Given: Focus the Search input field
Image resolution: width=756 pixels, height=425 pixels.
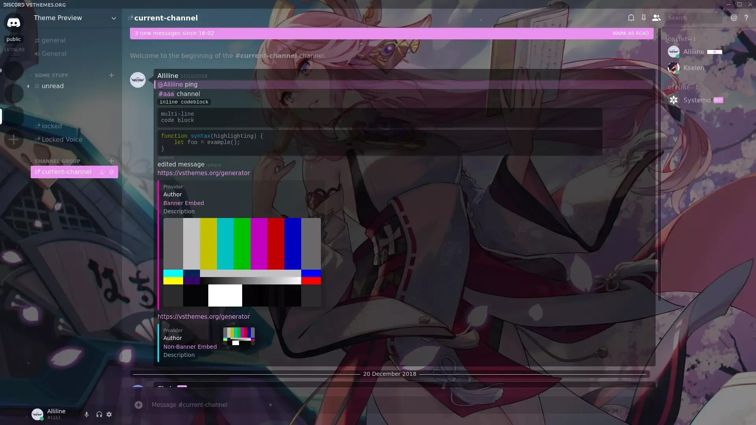Looking at the screenshot, I should click(694, 18).
